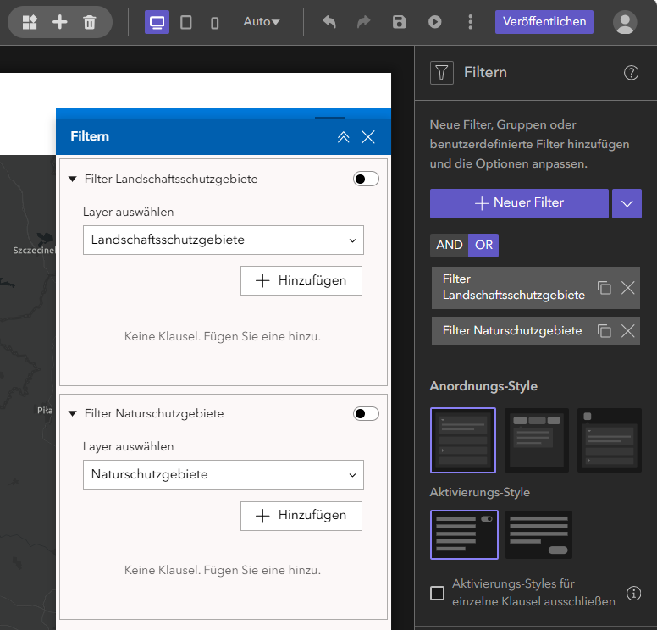Save the app with the disk icon
This screenshot has width=657, height=630.
(x=399, y=22)
